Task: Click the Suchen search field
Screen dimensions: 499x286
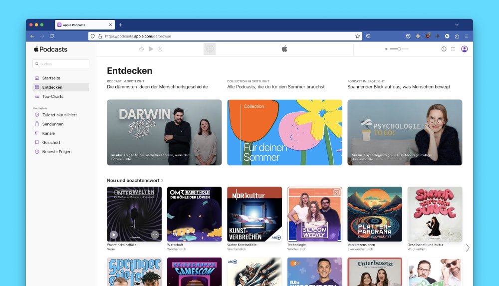Action: click(x=61, y=64)
